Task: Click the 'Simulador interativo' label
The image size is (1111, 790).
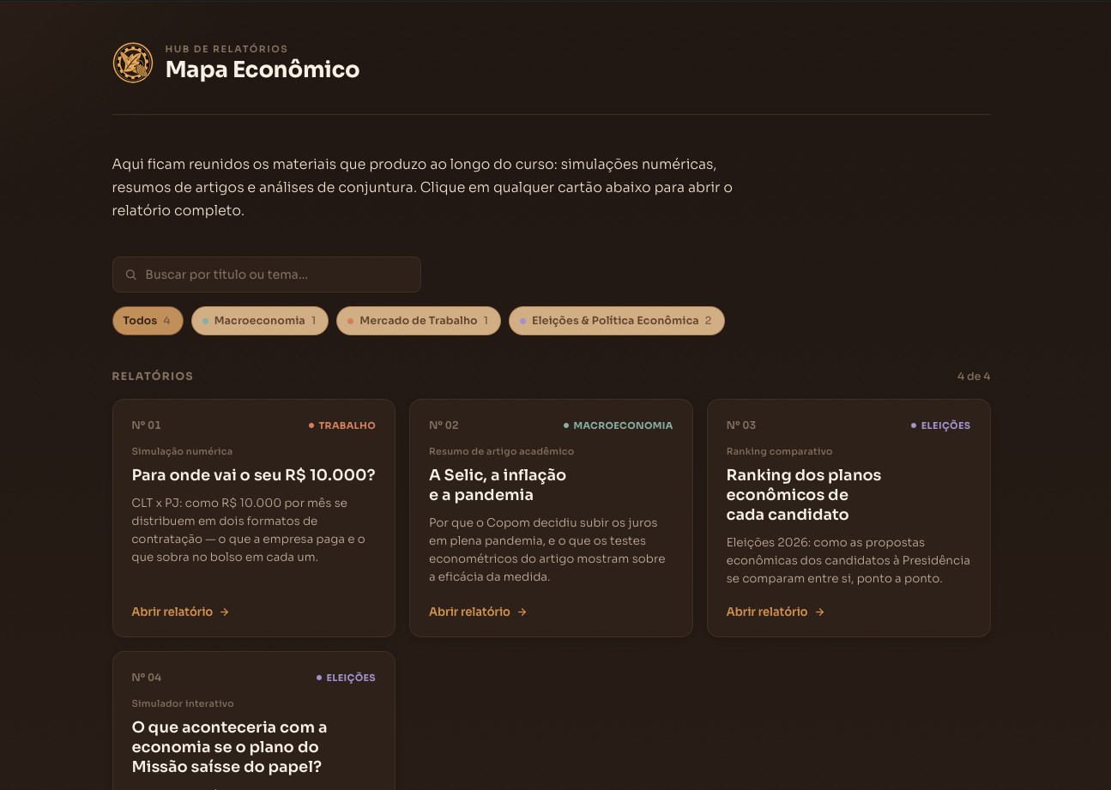Action: coord(183,703)
